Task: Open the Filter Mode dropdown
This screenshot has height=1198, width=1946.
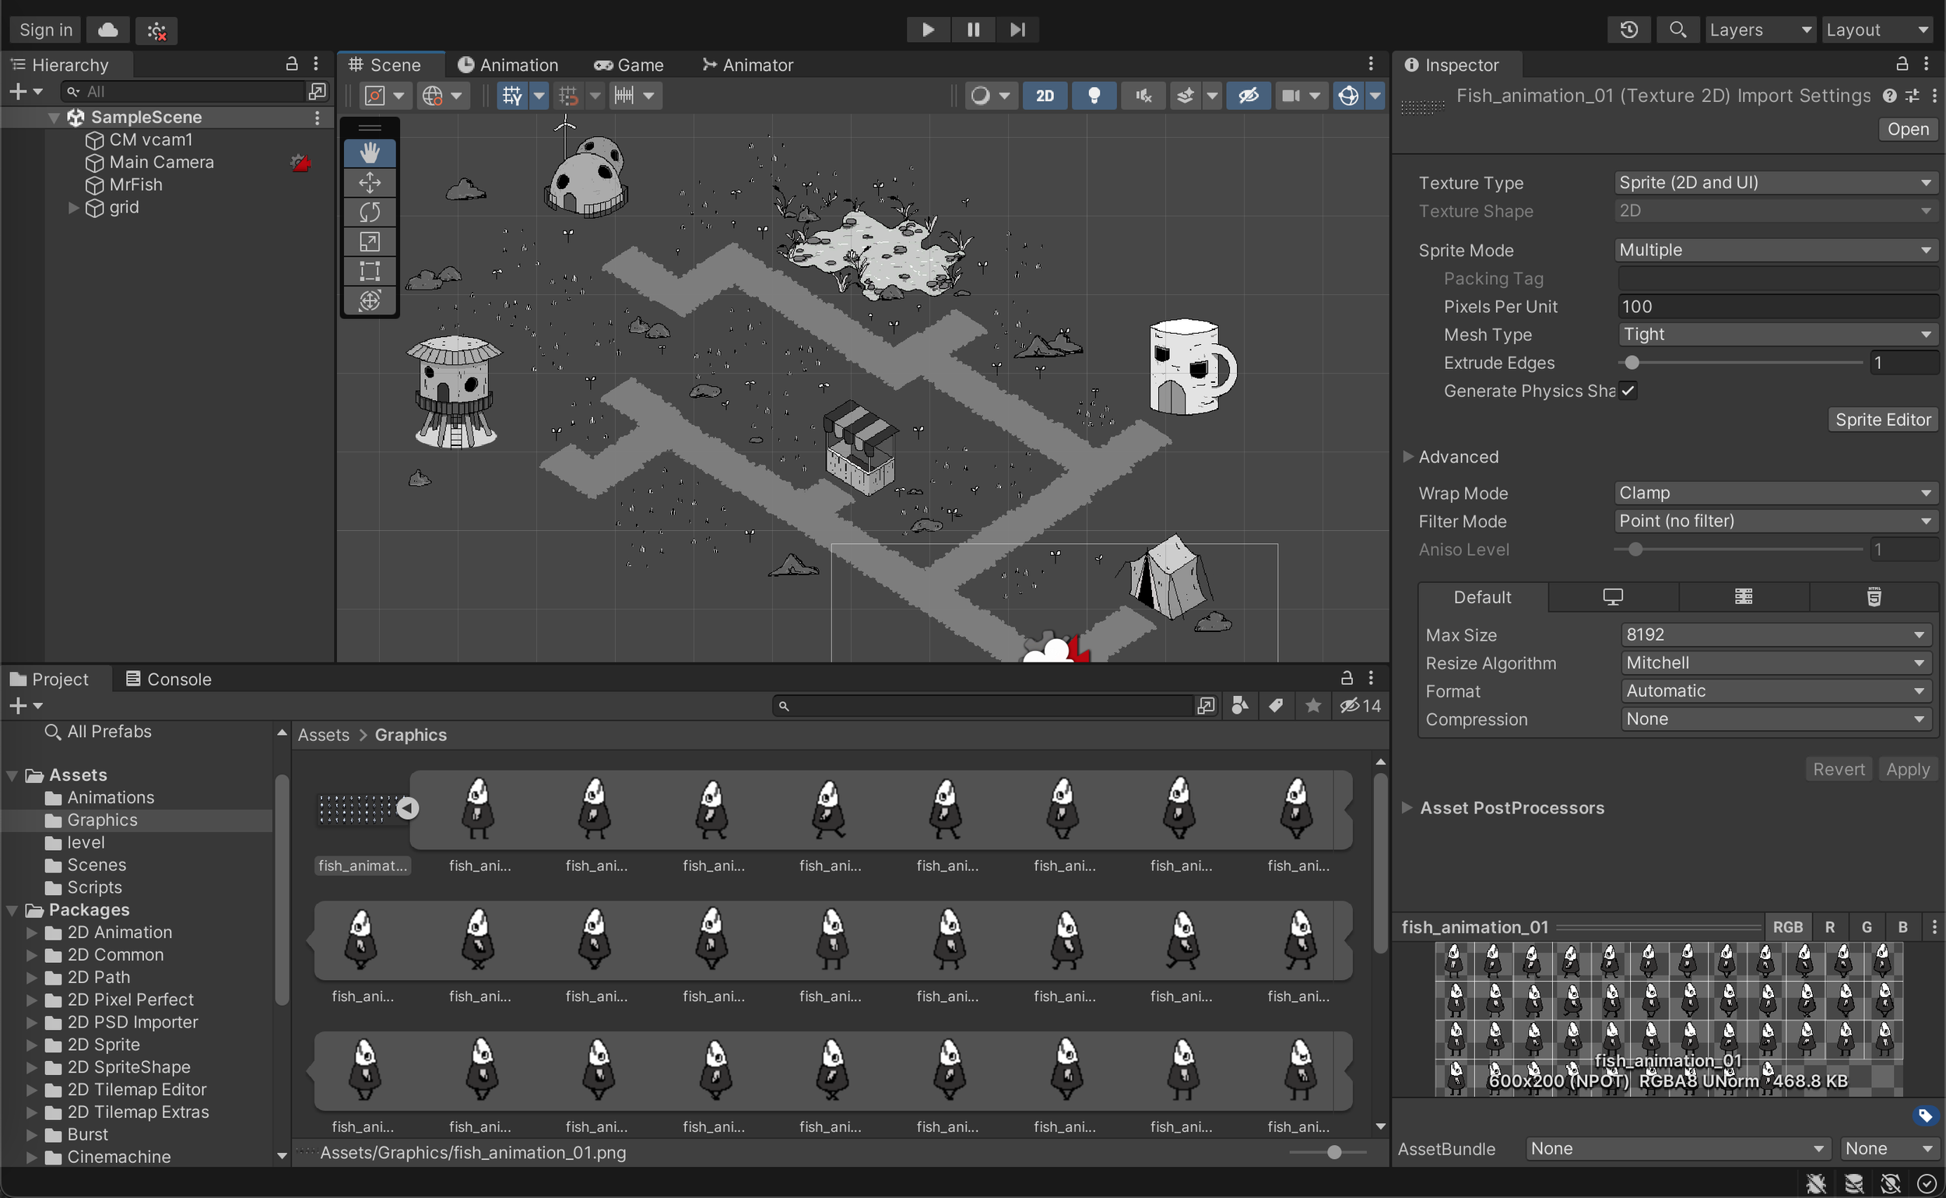Action: [x=1775, y=521]
